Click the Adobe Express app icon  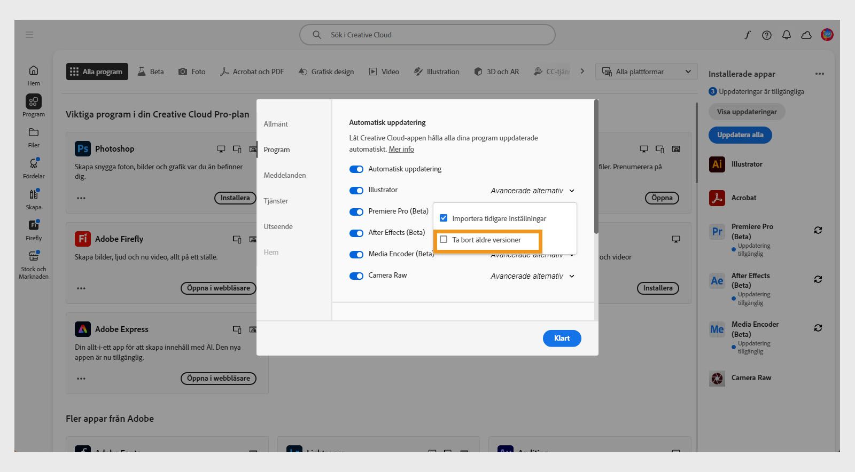tap(83, 329)
